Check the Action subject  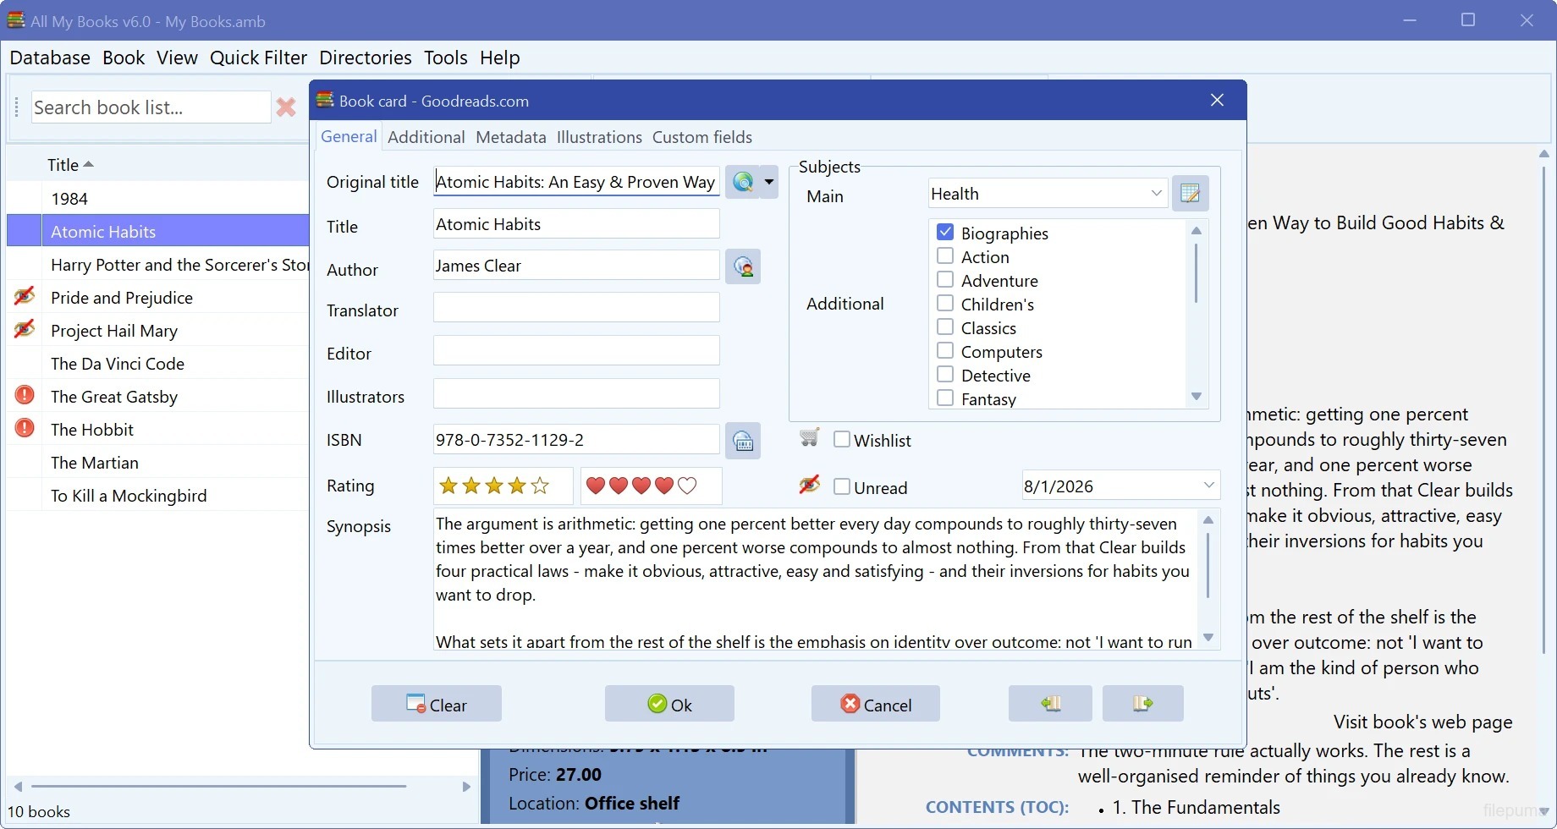tap(945, 255)
